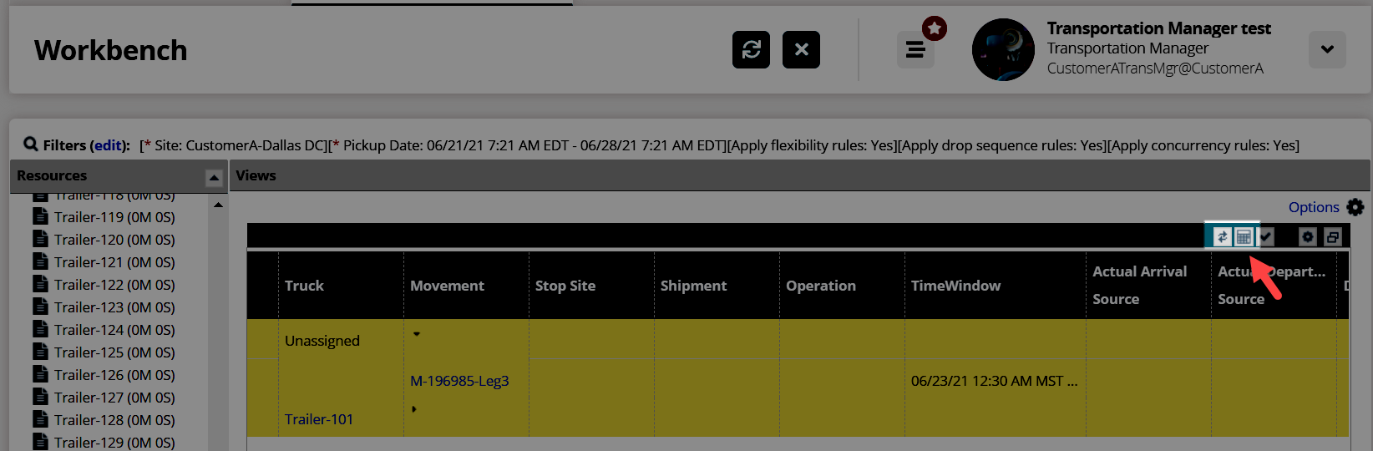
Task: Click the red star notification badge
Action: point(935,28)
